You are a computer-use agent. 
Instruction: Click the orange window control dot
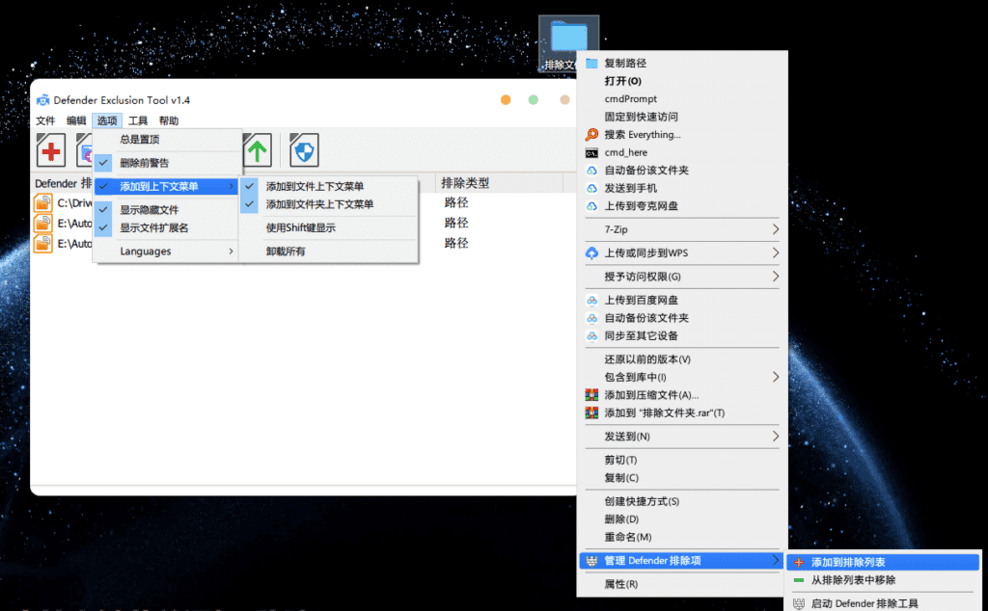click(x=506, y=100)
